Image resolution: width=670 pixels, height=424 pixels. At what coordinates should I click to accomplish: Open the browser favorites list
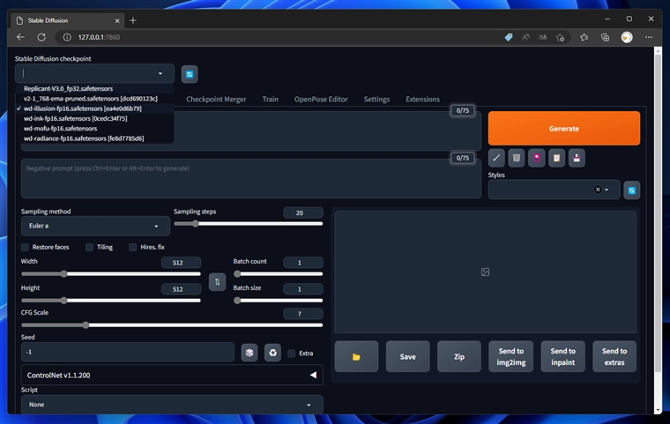click(x=584, y=37)
